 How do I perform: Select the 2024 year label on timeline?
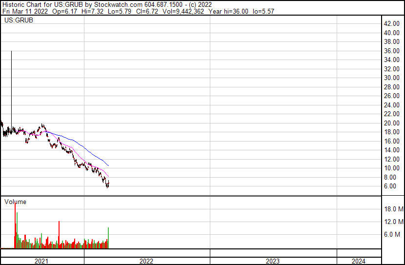coord(358,261)
